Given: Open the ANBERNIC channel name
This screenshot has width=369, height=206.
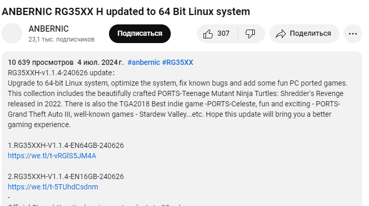Looking at the screenshot, I should 49,29.
